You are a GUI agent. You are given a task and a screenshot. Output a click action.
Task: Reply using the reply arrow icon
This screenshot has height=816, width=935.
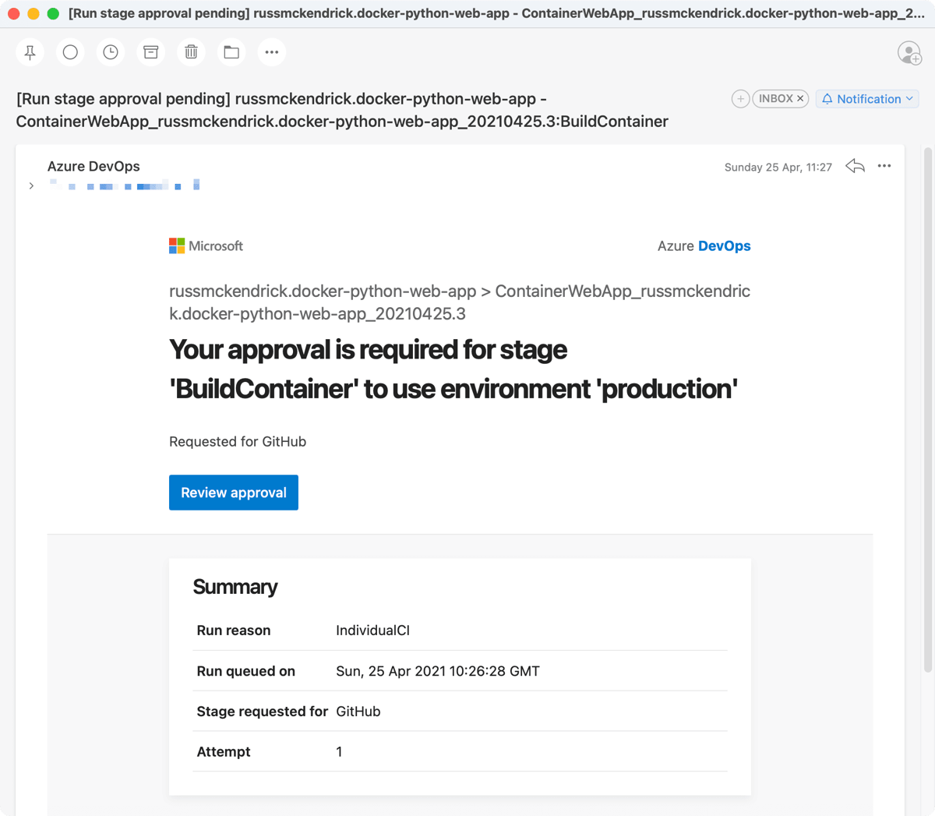855,165
